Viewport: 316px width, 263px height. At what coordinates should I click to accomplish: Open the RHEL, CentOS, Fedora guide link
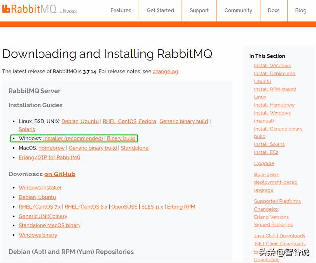point(129,121)
